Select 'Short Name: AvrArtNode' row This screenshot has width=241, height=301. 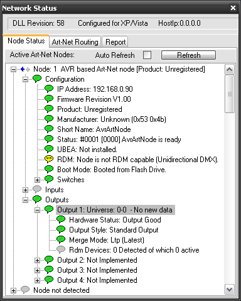94,129
